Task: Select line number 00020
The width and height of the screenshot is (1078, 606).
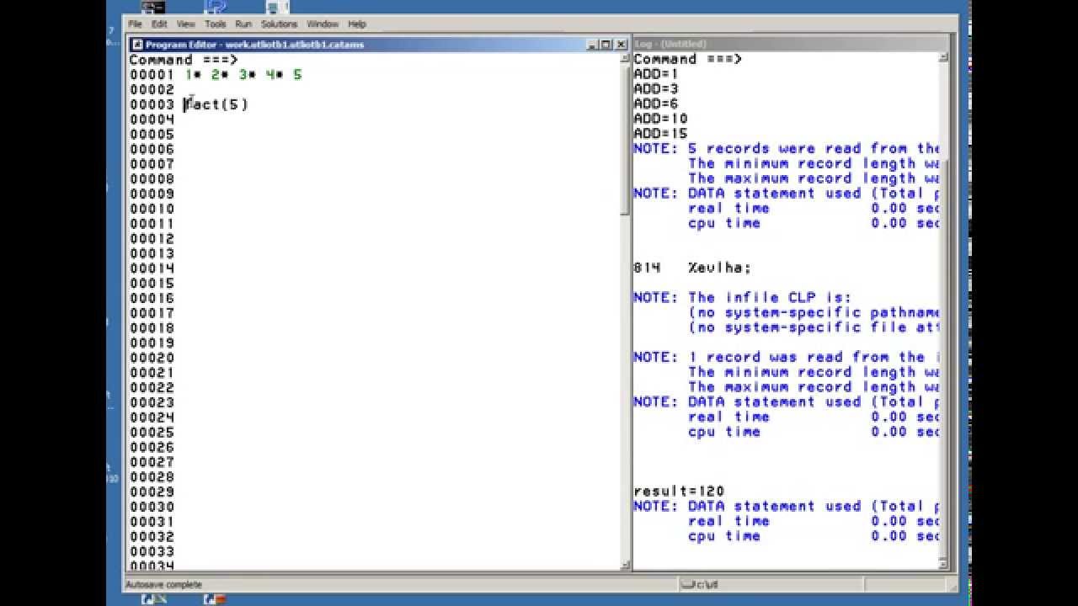Action: click(152, 358)
